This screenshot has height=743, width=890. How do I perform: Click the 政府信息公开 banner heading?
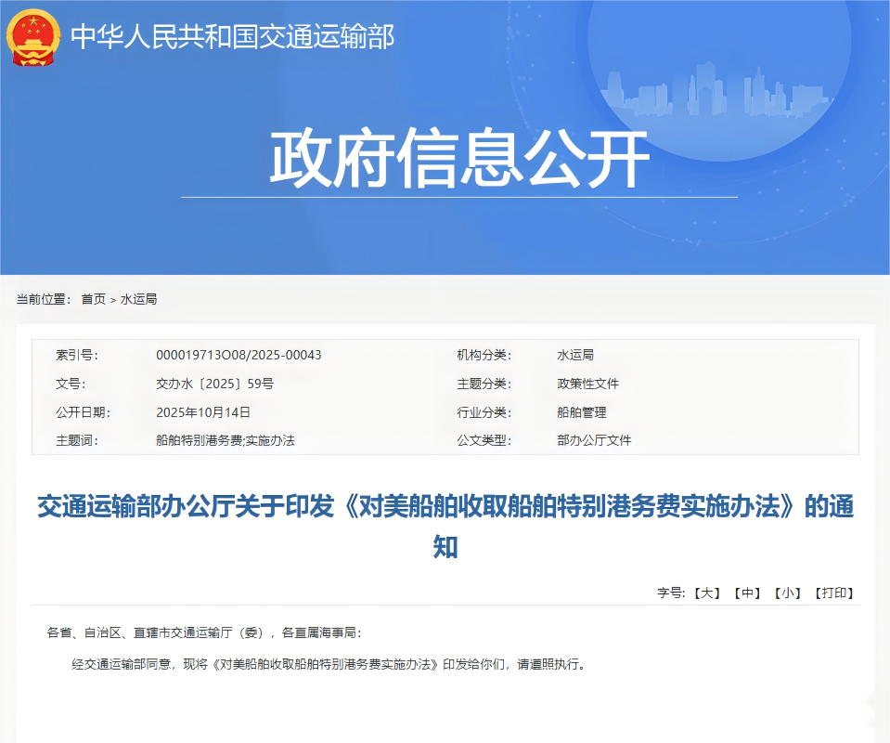click(x=458, y=160)
